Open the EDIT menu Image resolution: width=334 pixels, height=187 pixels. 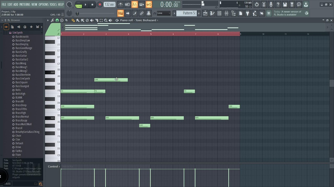10,4
